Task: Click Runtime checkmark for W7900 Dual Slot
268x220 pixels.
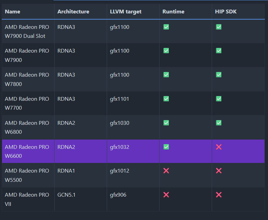Action: tap(166, 27)
